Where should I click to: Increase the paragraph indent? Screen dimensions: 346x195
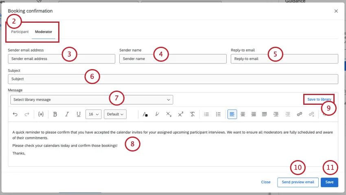click(276, 114)
